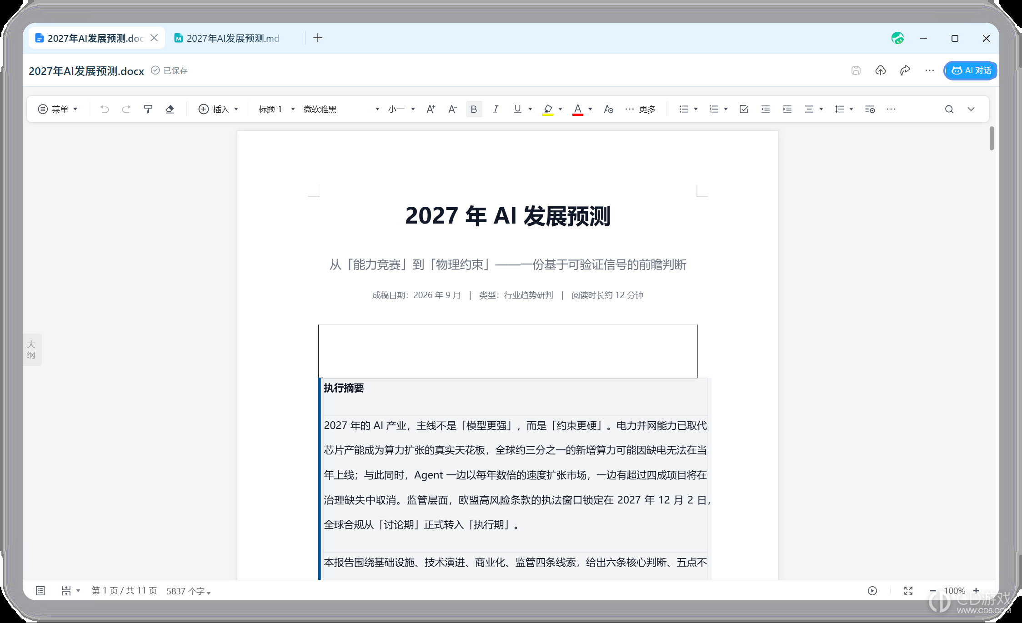Toggle bold formatting
This screenshot has width=1022, height=623.
(474, 109)
